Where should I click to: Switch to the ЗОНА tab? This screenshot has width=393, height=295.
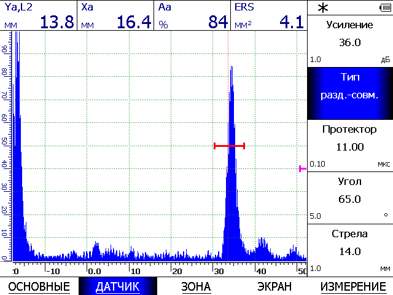[x=196, y=286]
